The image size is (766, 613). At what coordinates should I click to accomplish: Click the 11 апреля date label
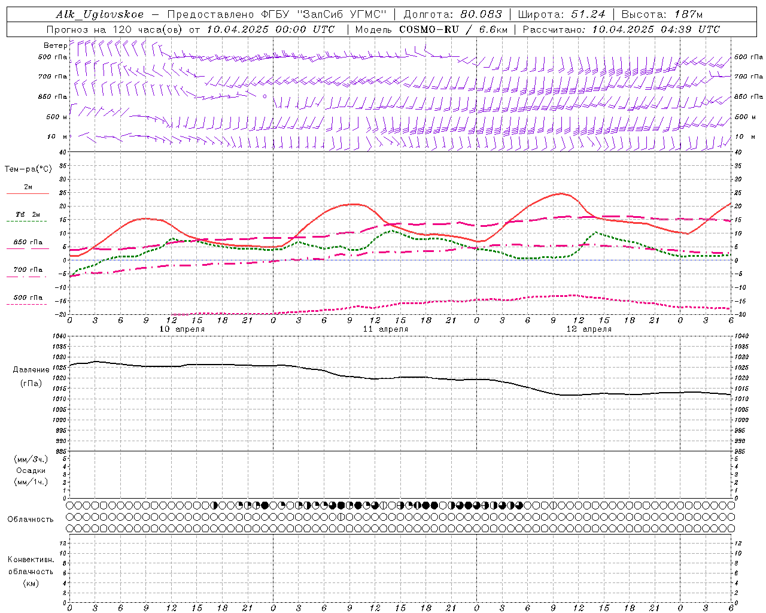[x=385, y=329]
